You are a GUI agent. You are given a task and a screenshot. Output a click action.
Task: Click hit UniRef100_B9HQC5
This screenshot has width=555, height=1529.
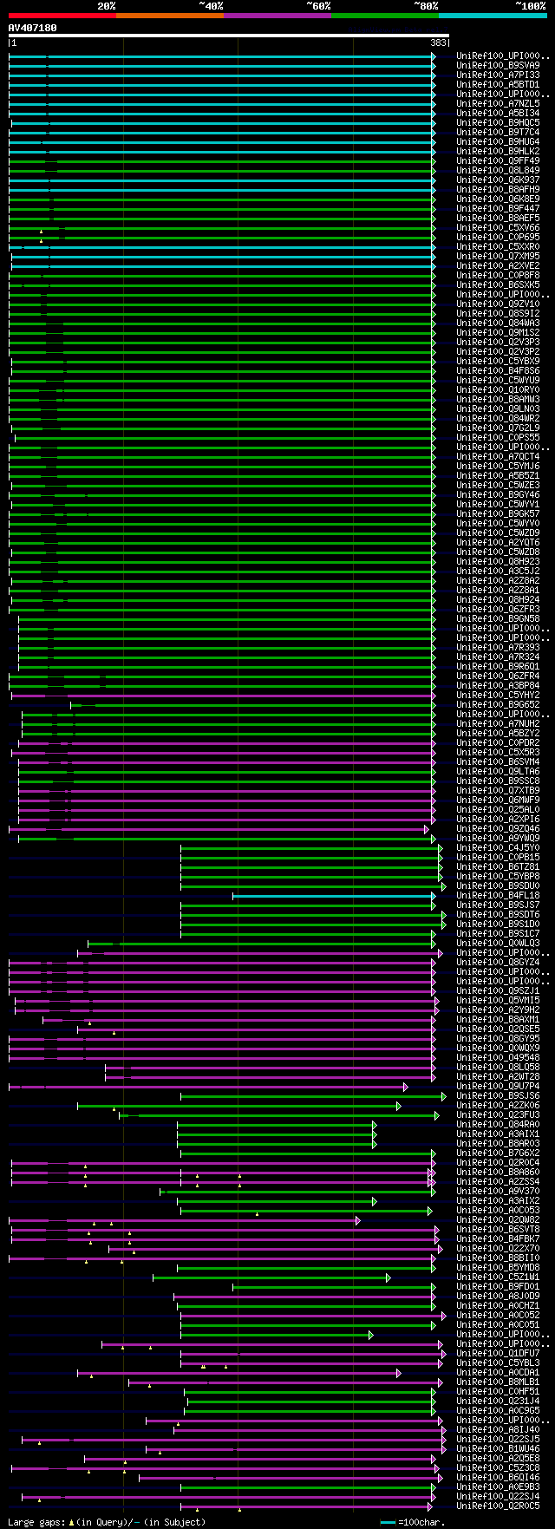coord(498,122)
